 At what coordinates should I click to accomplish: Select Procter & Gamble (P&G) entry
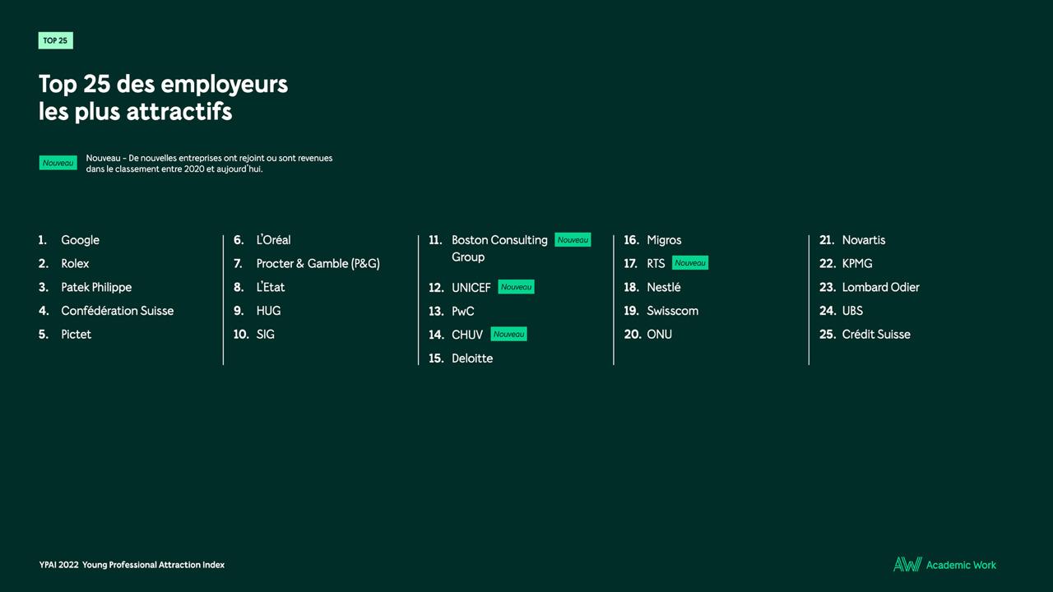318,263
